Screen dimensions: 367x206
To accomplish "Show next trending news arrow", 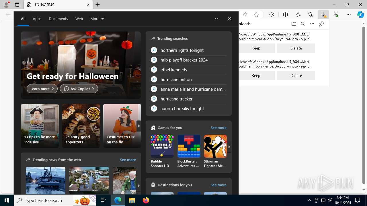I will click(139, 185).
